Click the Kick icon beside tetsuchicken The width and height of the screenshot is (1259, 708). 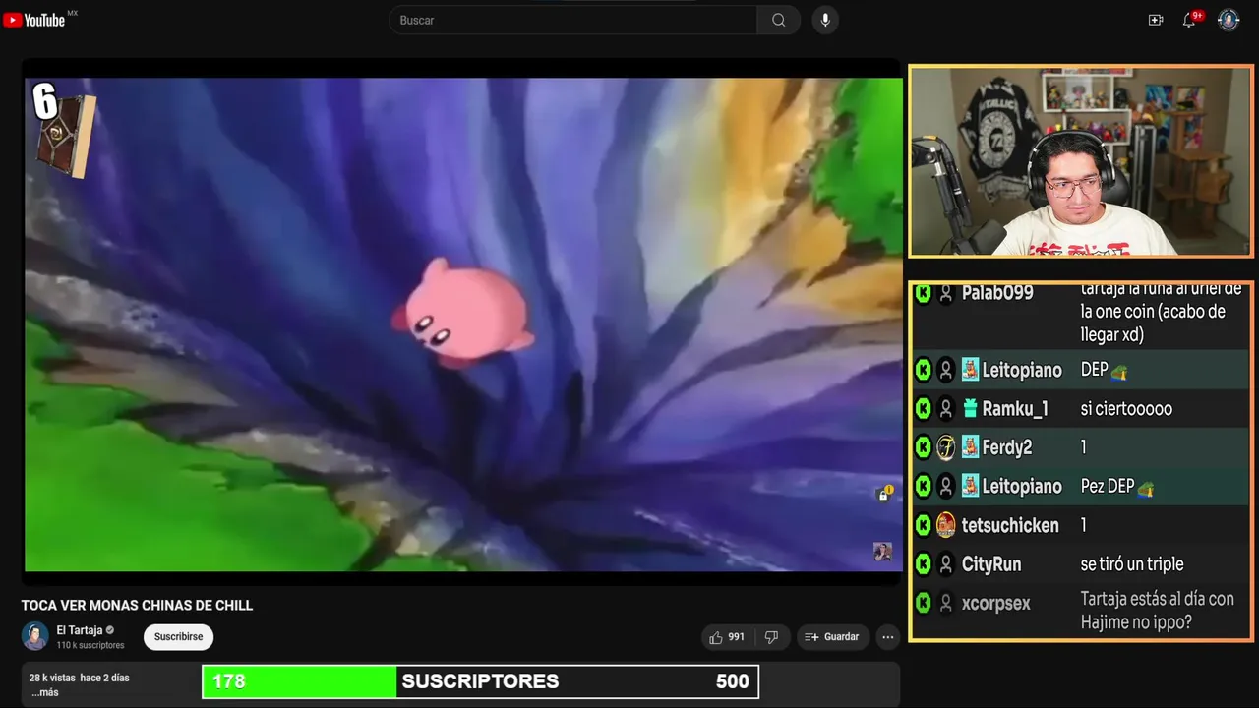(923, 525)
